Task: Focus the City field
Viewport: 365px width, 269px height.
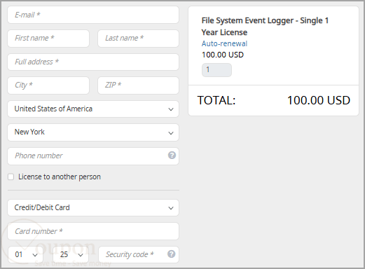Action: click(48, 85)
